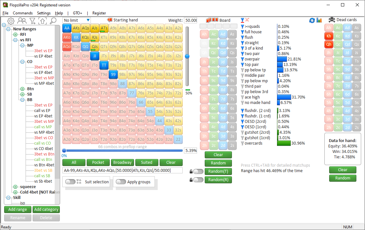Click the magnifying glass search icon
The height and width of the screenshot is (230, 365).
pos(53,21)
